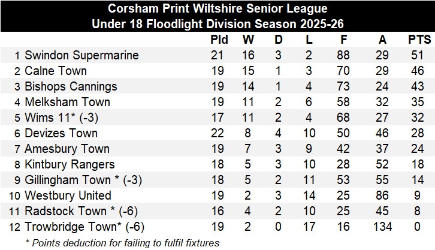
Task: Select Gillingham Town * (-3) entry
Action: pos(83,180)
